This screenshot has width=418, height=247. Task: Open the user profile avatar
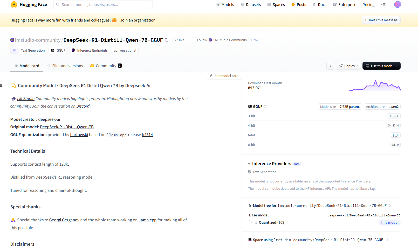click(x=398, y=4)
